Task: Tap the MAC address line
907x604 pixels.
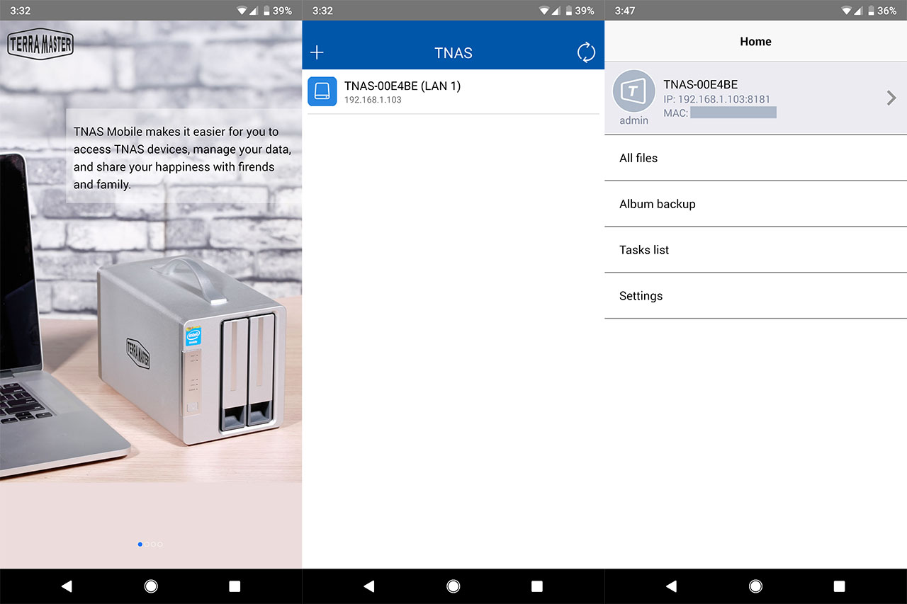Action: click(x=720, y=113)
